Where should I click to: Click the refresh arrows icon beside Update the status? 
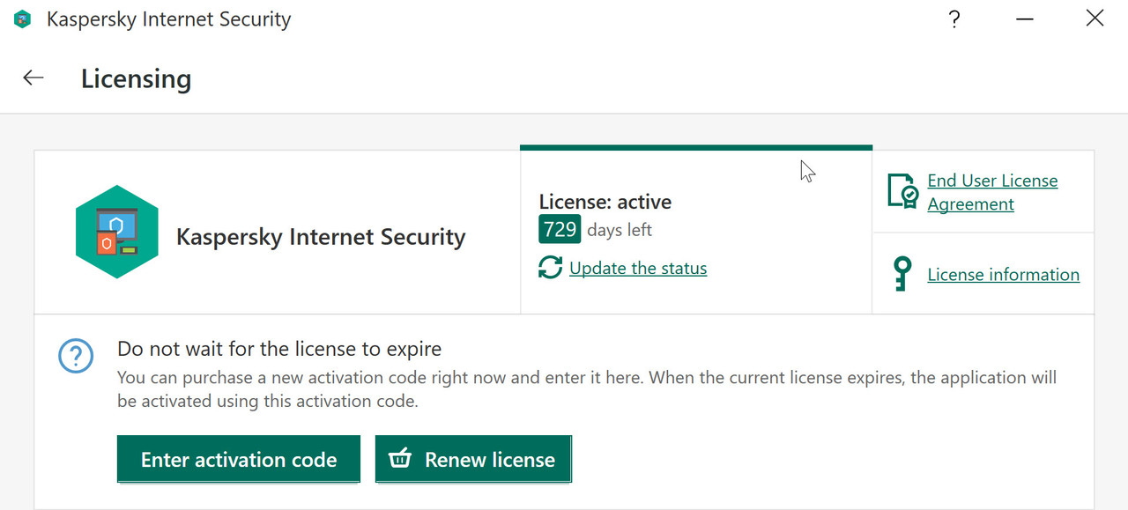click(x=551, y=268)
